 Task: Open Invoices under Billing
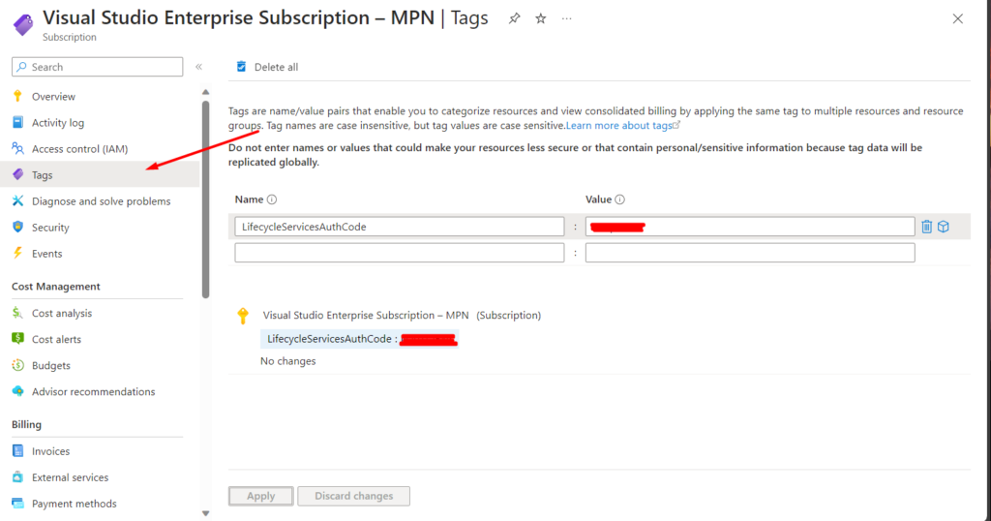pos(51,451)
